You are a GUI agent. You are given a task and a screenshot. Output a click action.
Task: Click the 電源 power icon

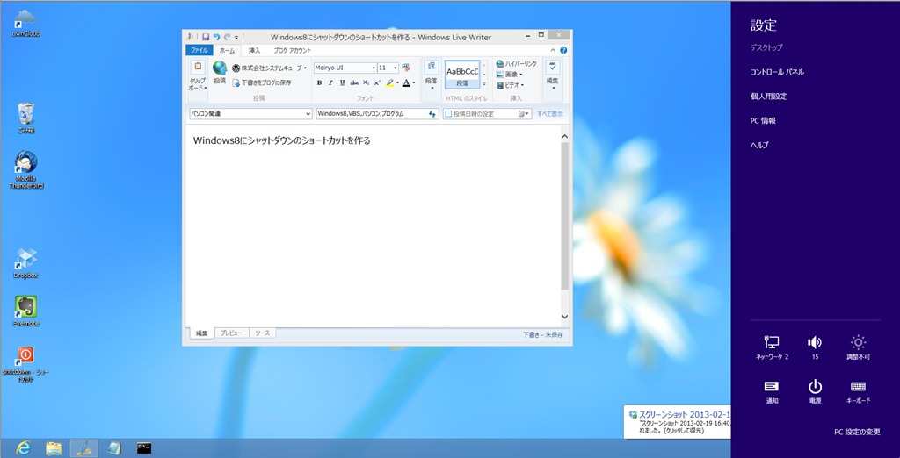[x=815, y=391]
